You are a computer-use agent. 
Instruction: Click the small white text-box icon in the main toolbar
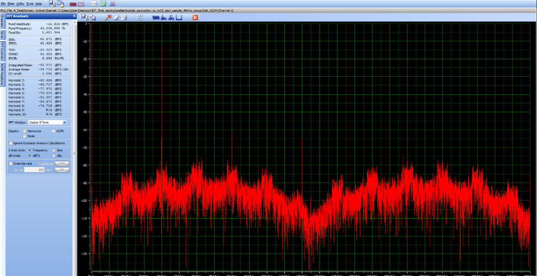[x=94, y=3]
